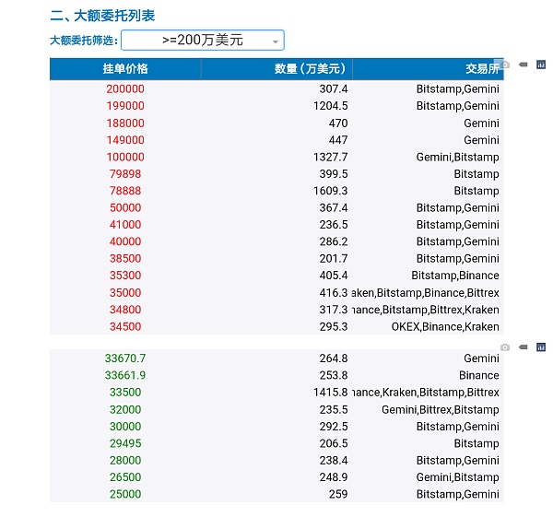This screenshot has height=517, width=553.
Task: Click the quantity value 264.8
Action: coord(334,358)
